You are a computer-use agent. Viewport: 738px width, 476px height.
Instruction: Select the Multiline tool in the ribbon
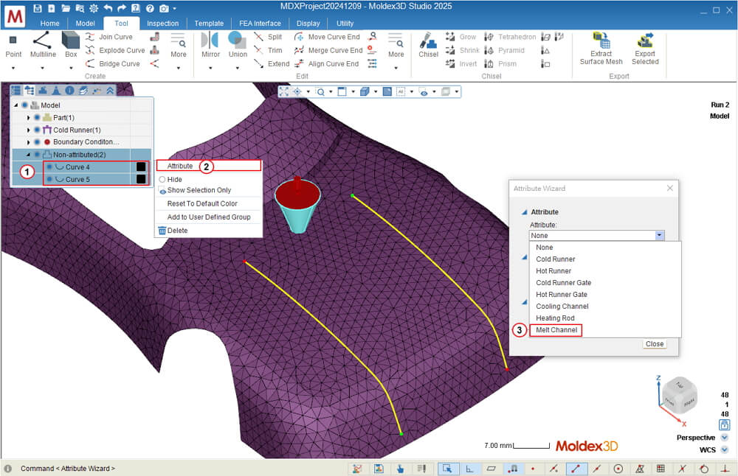coord(43,46)
